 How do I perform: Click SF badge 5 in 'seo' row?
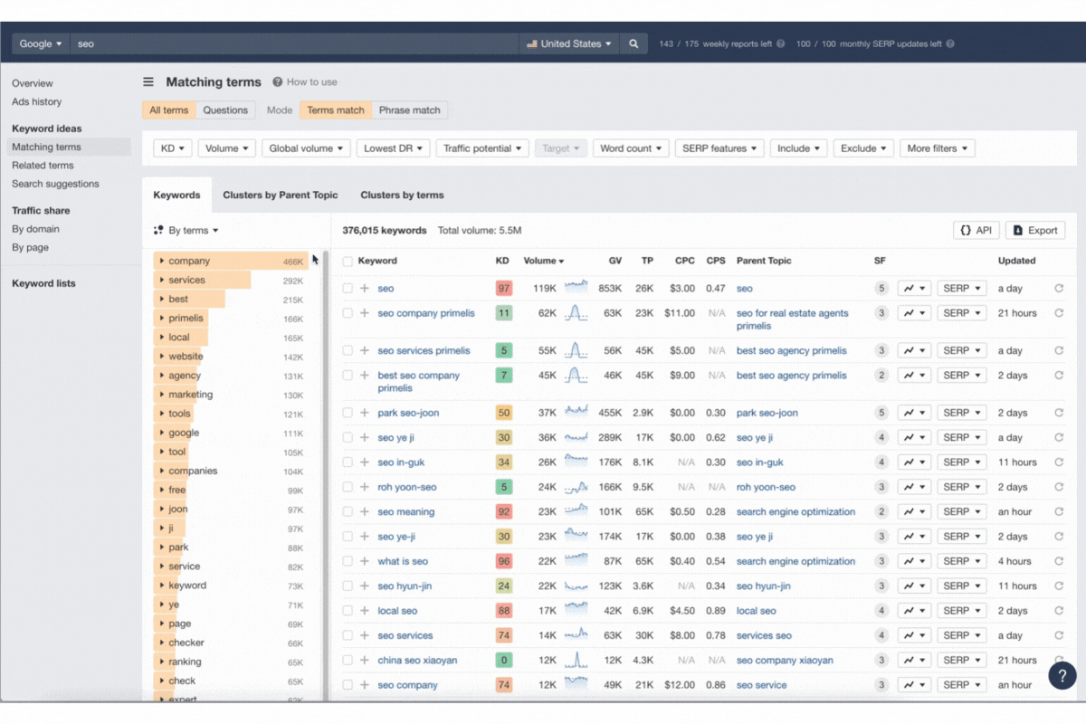881,289
